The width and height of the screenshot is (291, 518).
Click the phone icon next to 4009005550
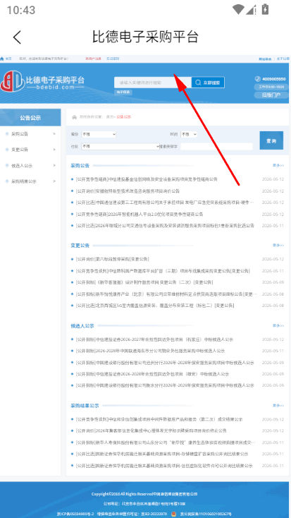tap(258, 79)
